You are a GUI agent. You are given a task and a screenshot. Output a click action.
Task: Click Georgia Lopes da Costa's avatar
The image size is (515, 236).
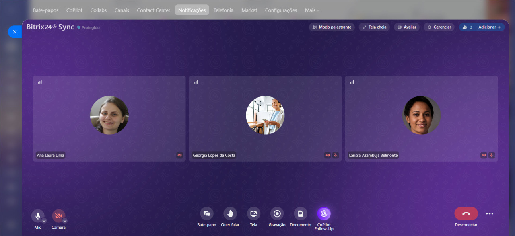[x=265, y=115]
